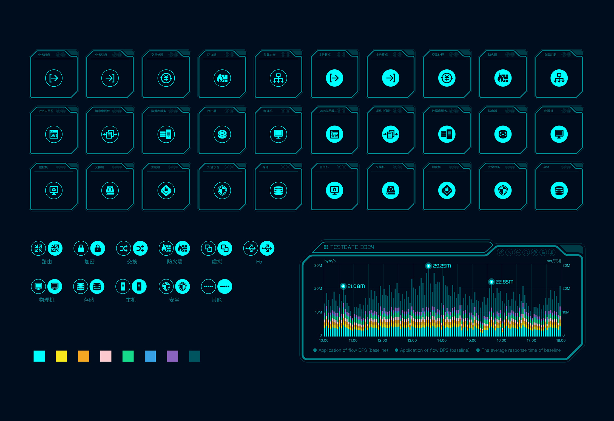The height and width of the screenshot is (421, 614).
Task: Click the X close icon on chart toolbar
Action: [x=509, y=252]
